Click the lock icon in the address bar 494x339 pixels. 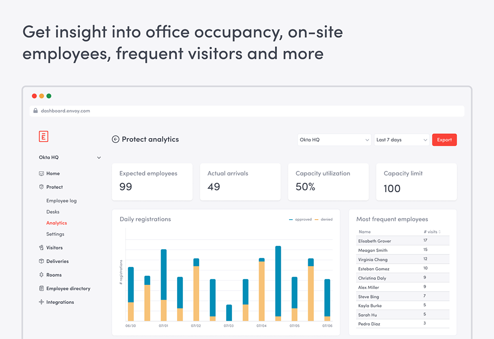click(x=36, y=111)
